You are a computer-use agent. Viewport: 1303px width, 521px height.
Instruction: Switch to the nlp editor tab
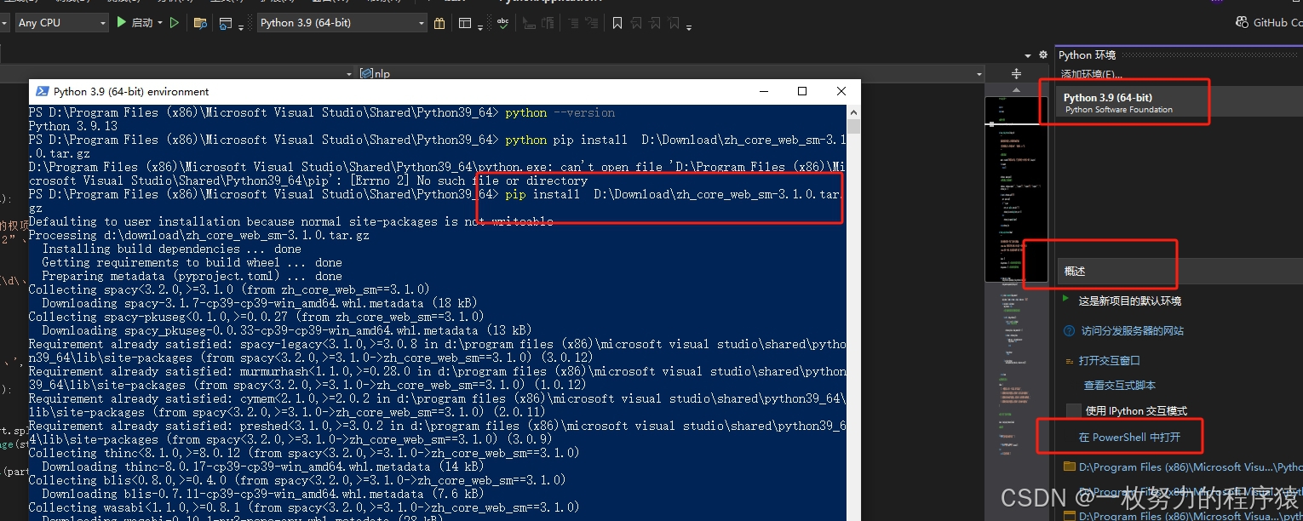[375, 73]
